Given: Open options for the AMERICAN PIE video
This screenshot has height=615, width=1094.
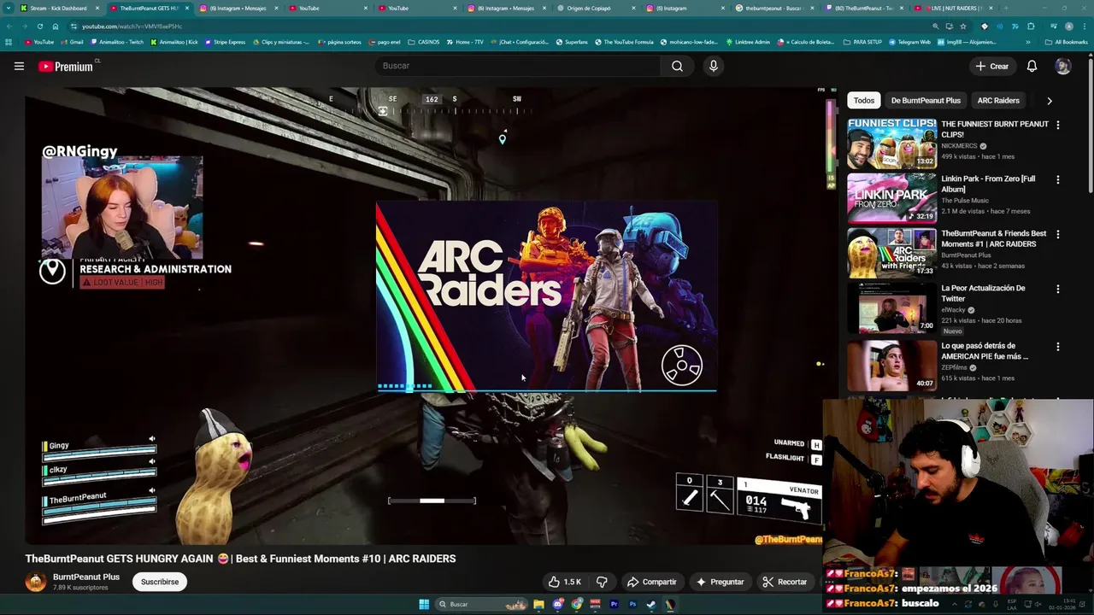Looking at the screenshot, I should tap(1058, 347).
